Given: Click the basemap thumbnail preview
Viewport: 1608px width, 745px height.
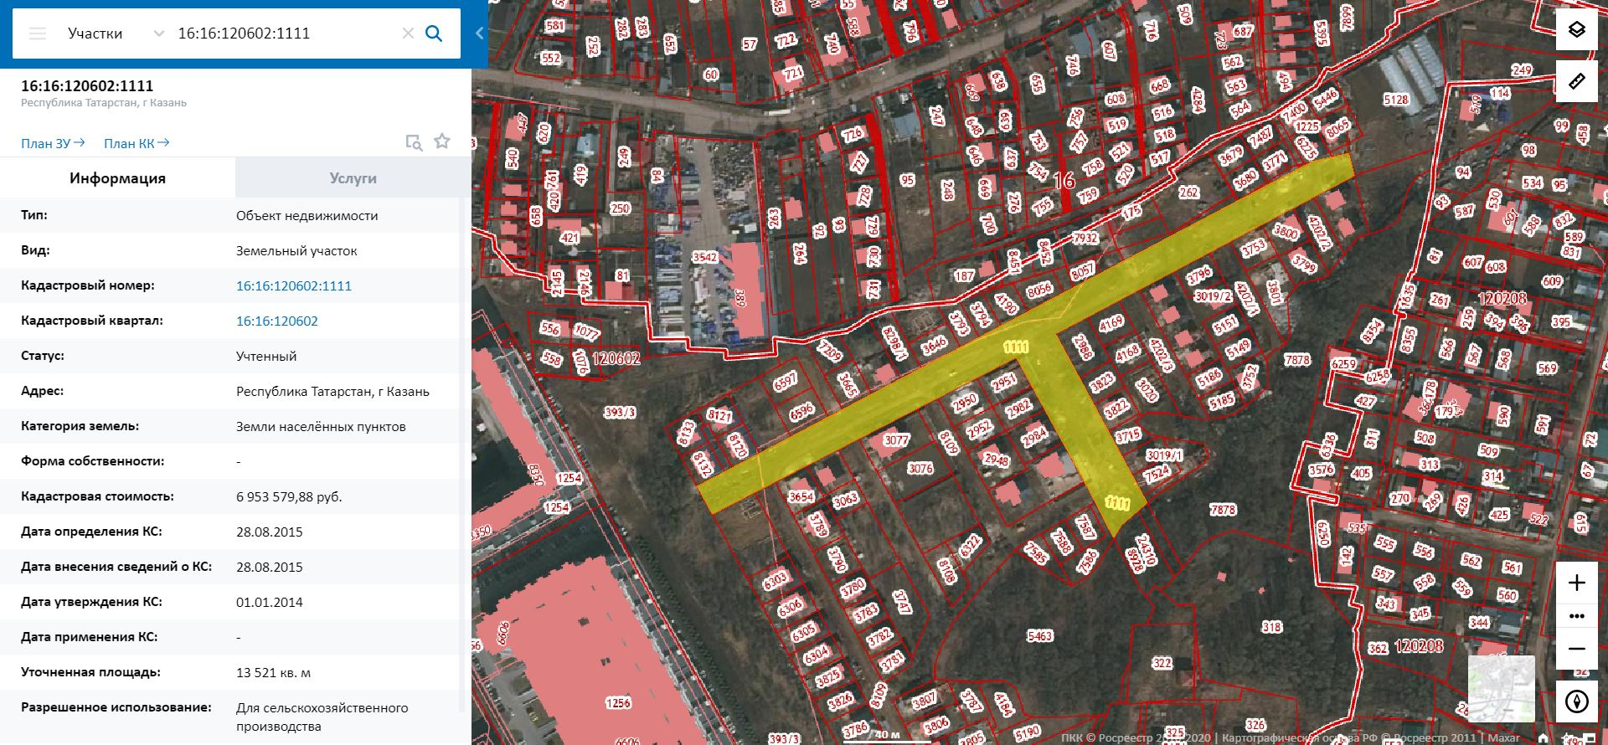Looking at the screenshot, I should [1502, 688].
